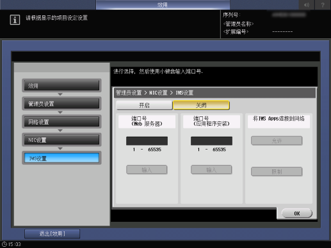The width and height of the screenshot is (331, 248).
Task: Select 允许 for IWS Apps network
Action: (277, 141)
